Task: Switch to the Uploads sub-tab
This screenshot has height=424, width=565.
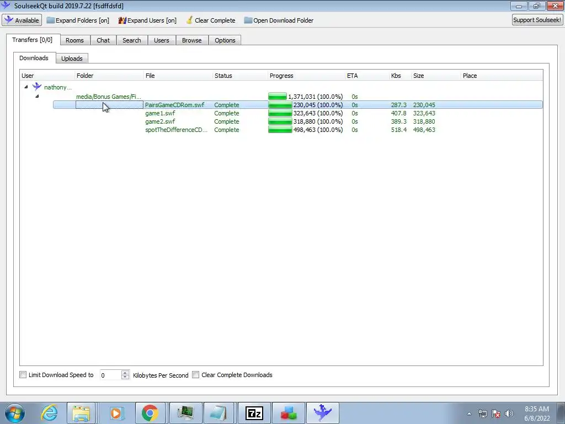Action: point(72,59)
